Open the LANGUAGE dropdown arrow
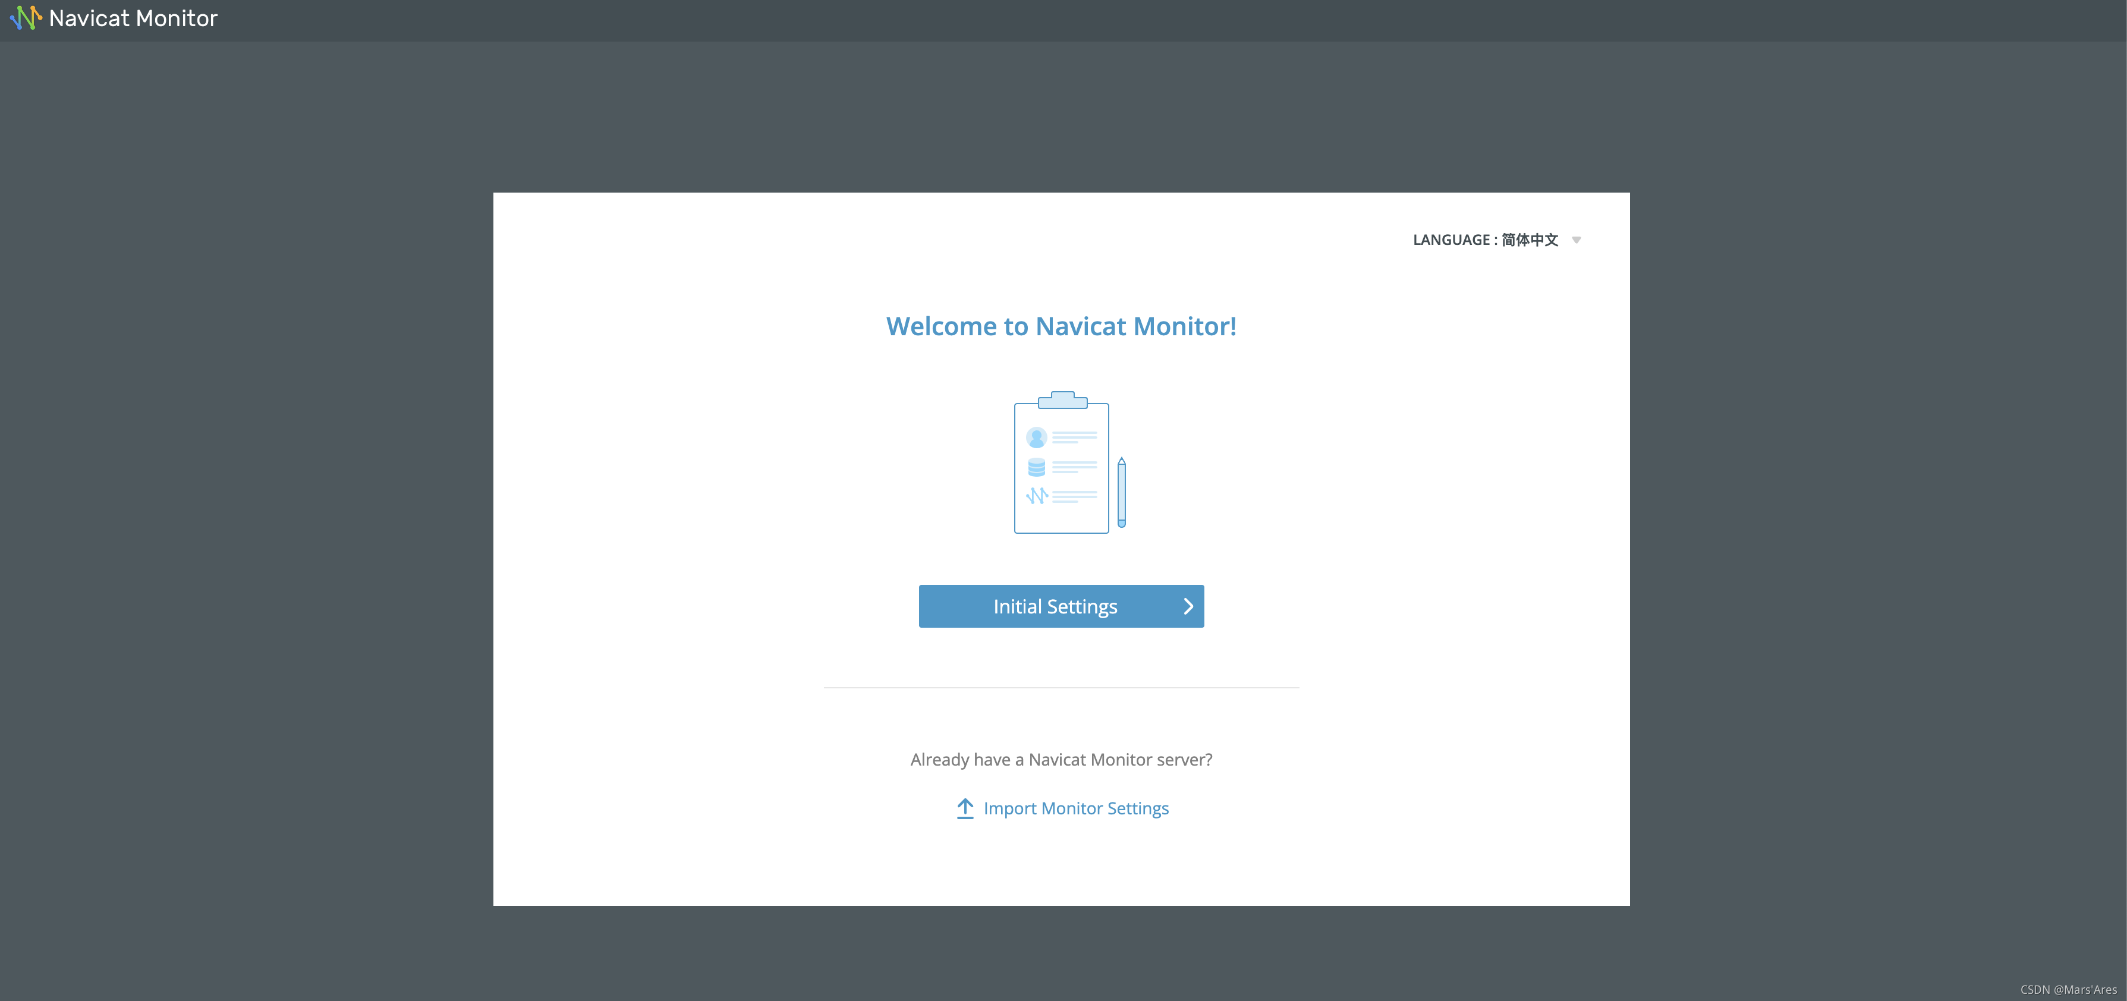This screenshot has height=1001, width=2127. point(1577,240)
